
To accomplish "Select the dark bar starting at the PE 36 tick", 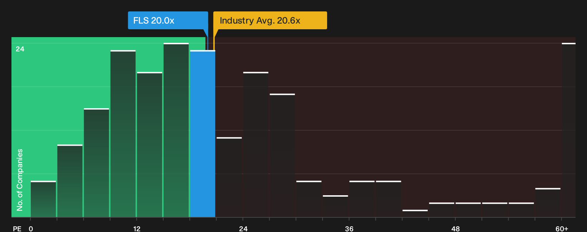I will pyautogui.click(x=362, y=199).
